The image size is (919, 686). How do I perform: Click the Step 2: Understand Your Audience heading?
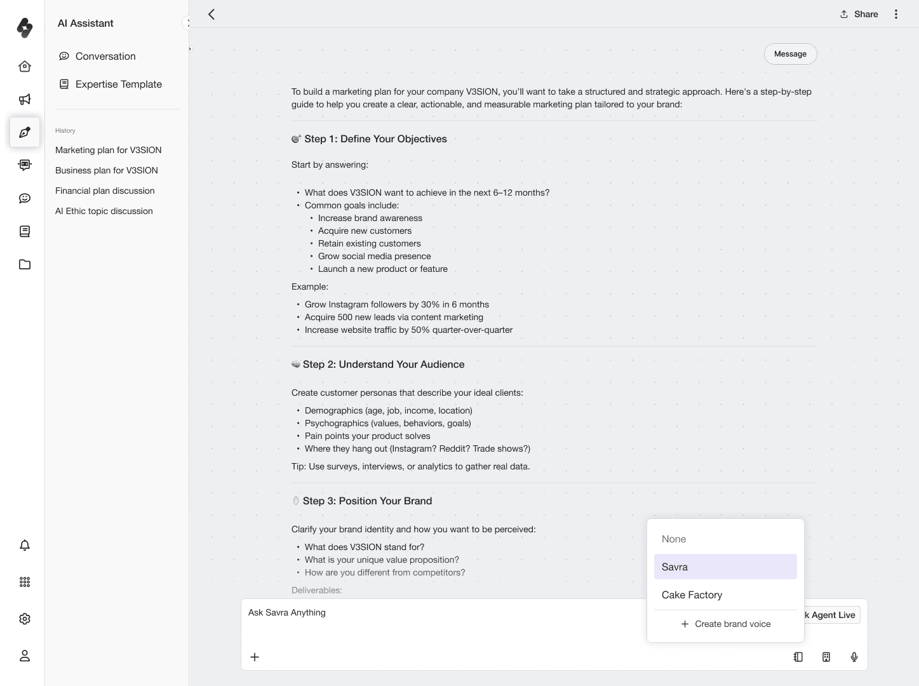pos(378,364)
